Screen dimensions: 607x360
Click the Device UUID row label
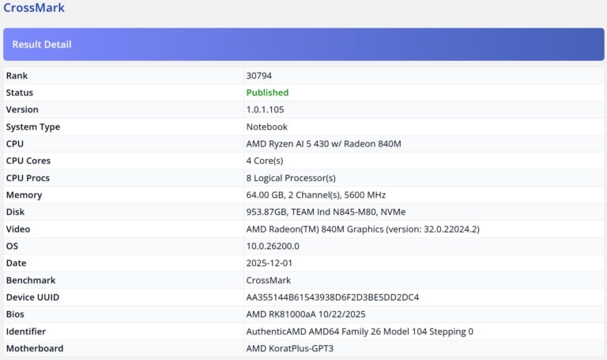point(32,297)
